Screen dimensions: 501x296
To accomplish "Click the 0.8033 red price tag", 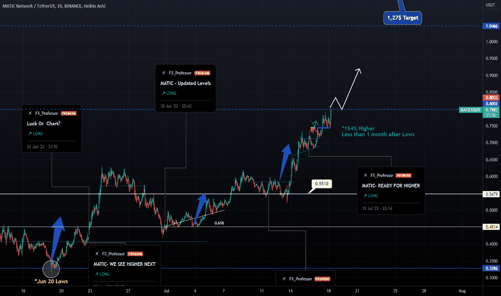I will click(x=491, y=97).
